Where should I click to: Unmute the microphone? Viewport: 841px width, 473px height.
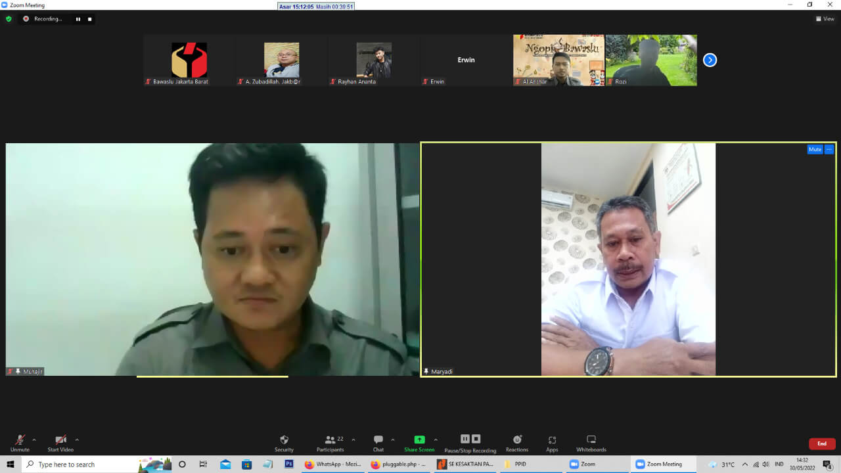(x=20, y=443)
